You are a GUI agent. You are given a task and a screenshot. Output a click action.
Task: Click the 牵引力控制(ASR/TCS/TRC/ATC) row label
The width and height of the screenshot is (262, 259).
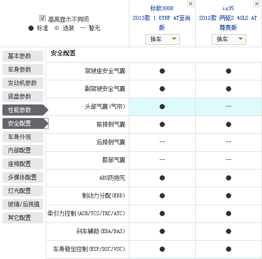(86, 213)
